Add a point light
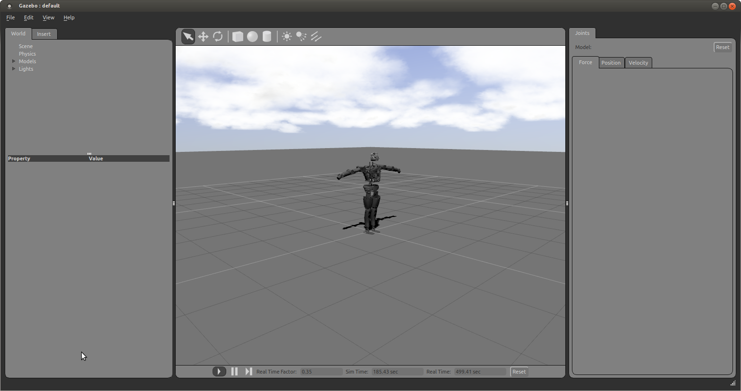 point(287,37)
